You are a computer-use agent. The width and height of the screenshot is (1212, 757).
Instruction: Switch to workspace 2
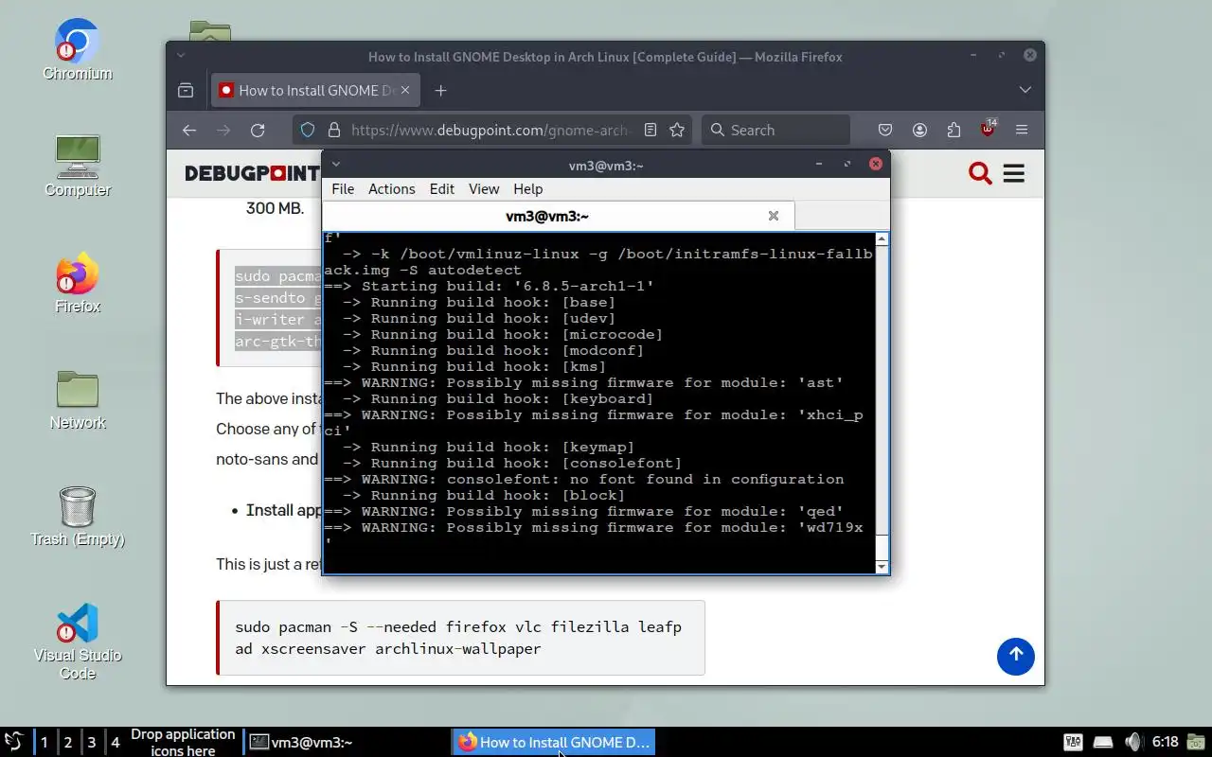click(68, 742)
